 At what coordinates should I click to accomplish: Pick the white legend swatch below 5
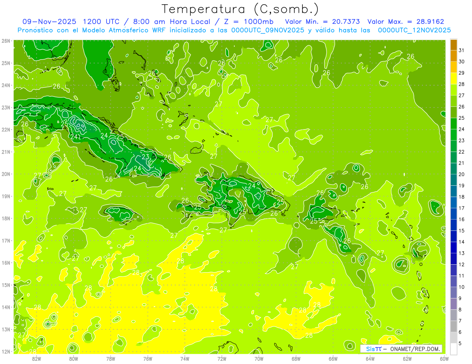(x=454, y=349)
